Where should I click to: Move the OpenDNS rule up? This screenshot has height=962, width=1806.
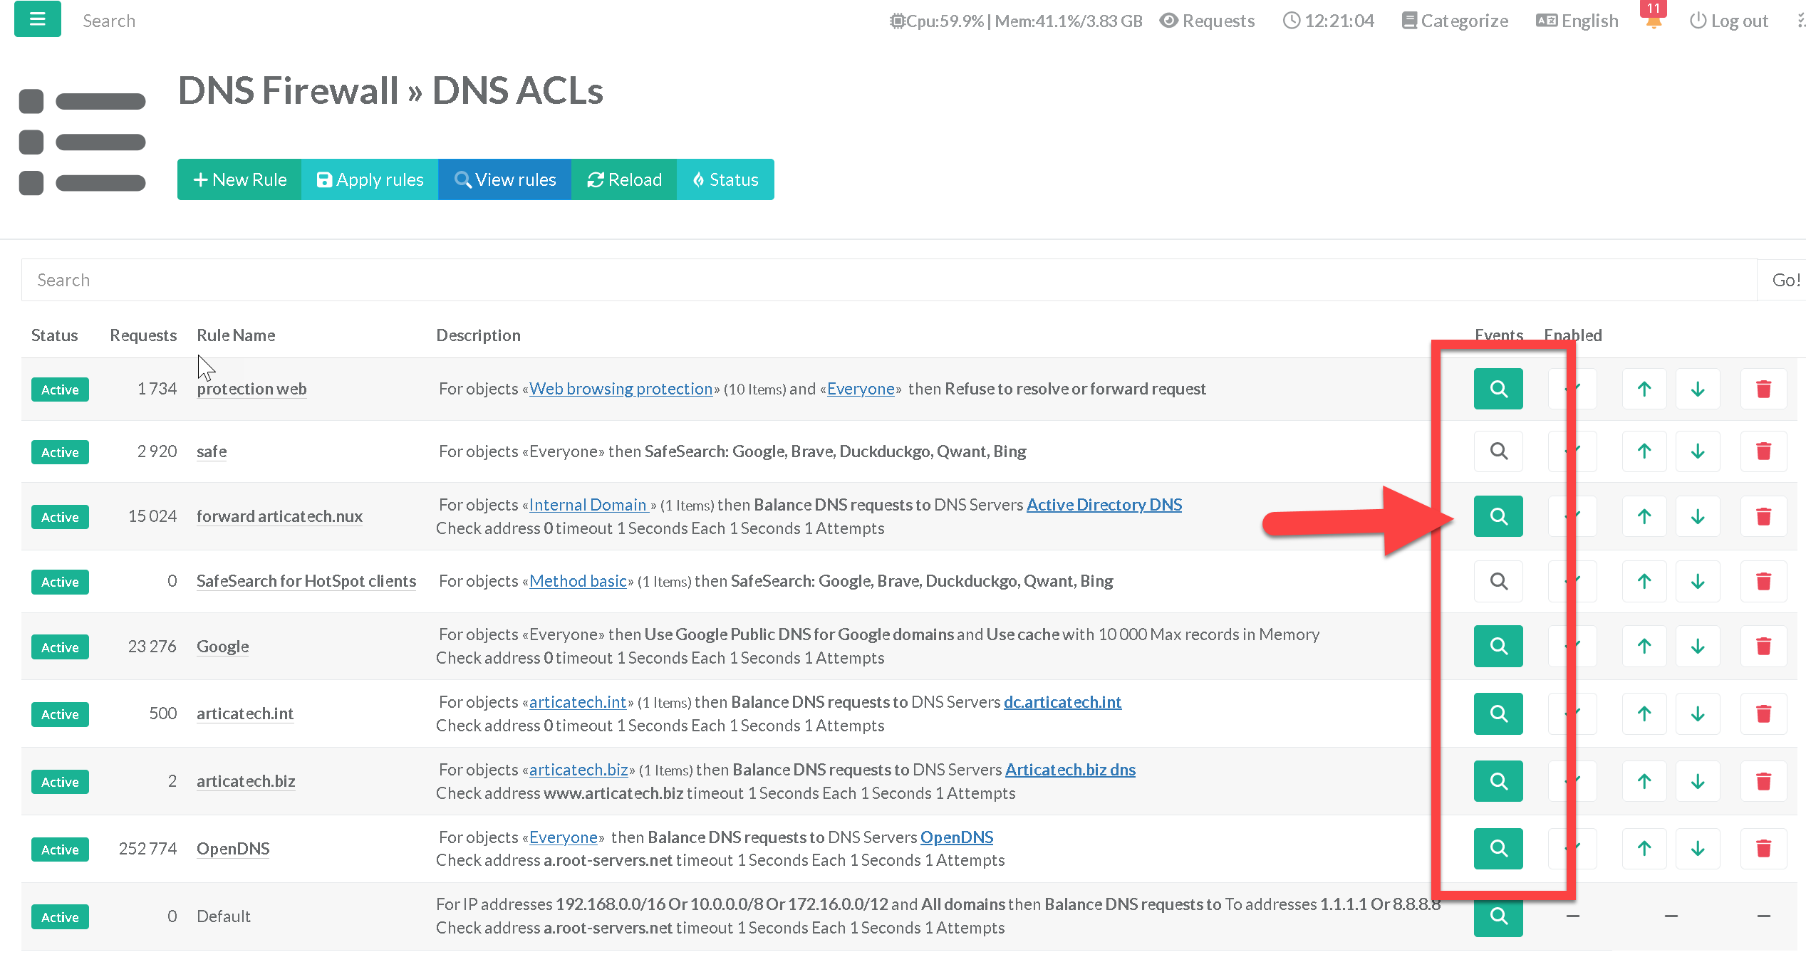1644,849
